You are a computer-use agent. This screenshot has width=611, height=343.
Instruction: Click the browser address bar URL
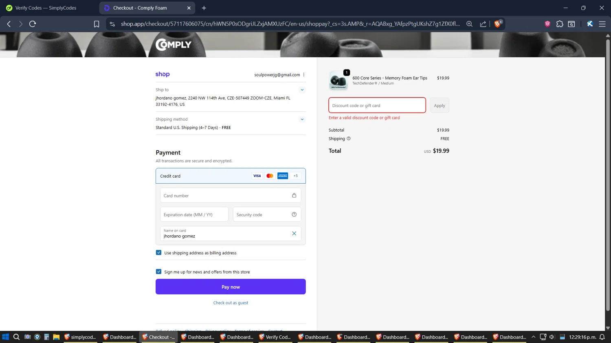290,24
